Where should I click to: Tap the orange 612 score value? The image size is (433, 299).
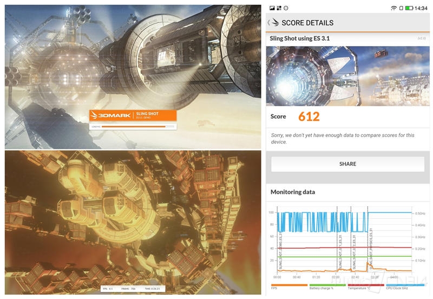pos(309,116)
